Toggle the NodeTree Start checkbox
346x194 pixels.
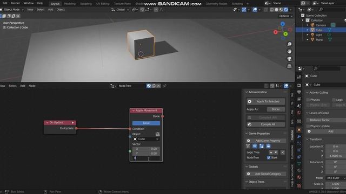(269, 157)
